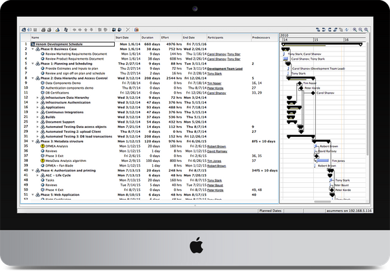This screenshot has height=271, width=390.
Task: Expand Infrastucture Data Hierarchy group
Action: click(x=37, y=98)
